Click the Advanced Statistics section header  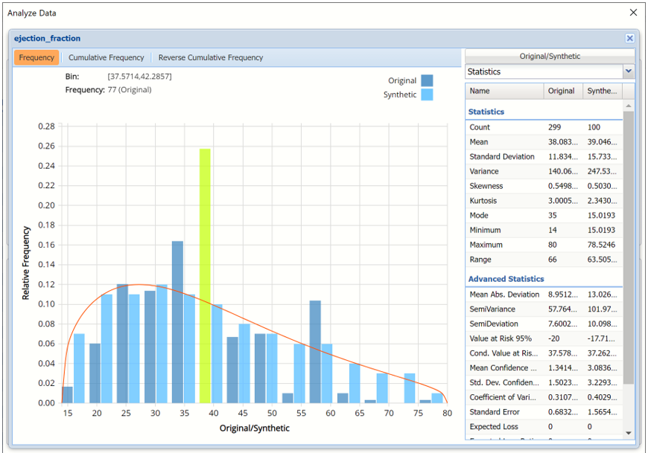point(506,279)
